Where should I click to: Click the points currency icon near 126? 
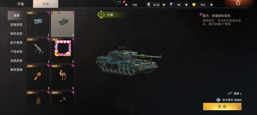[126, 5]
